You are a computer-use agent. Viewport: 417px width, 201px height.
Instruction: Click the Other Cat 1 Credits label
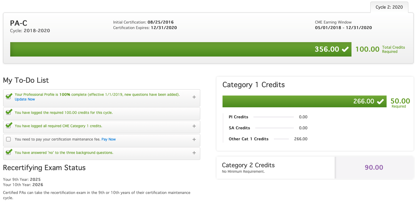point(248,139)
